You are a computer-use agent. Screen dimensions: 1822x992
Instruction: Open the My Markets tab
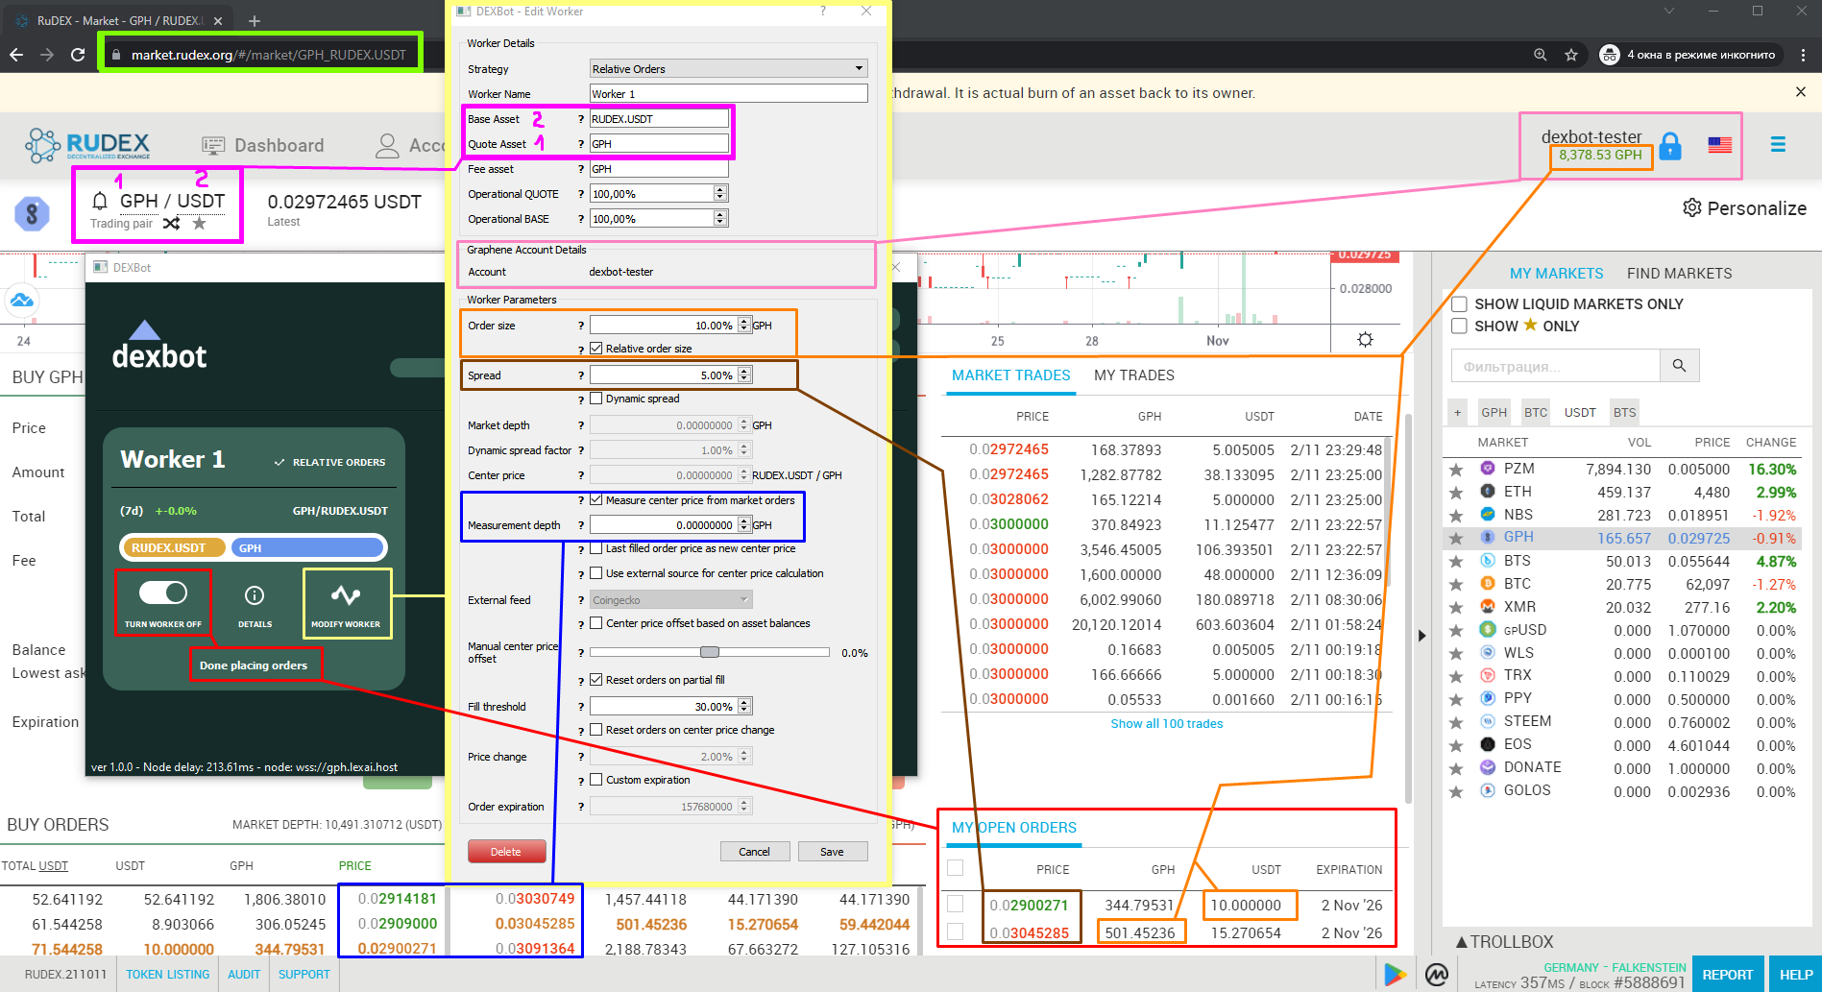pyautogui.click(x=1556, y=274)
